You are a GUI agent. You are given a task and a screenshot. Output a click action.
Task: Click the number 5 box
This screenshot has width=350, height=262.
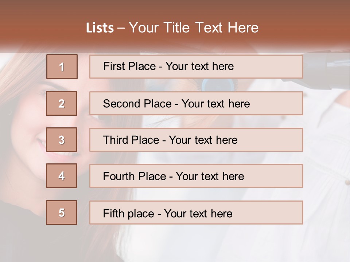click(x=62, y=213)
